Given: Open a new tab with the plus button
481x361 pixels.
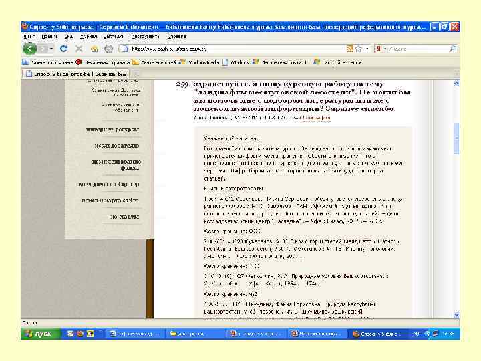Looking at the screenshot, I should pos(136,74).
